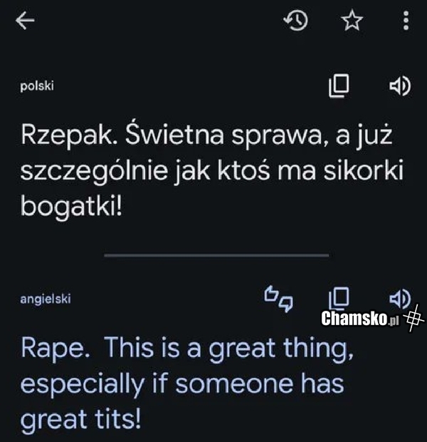
Task: Click the divider line between text panels
Action: point(216,255)
